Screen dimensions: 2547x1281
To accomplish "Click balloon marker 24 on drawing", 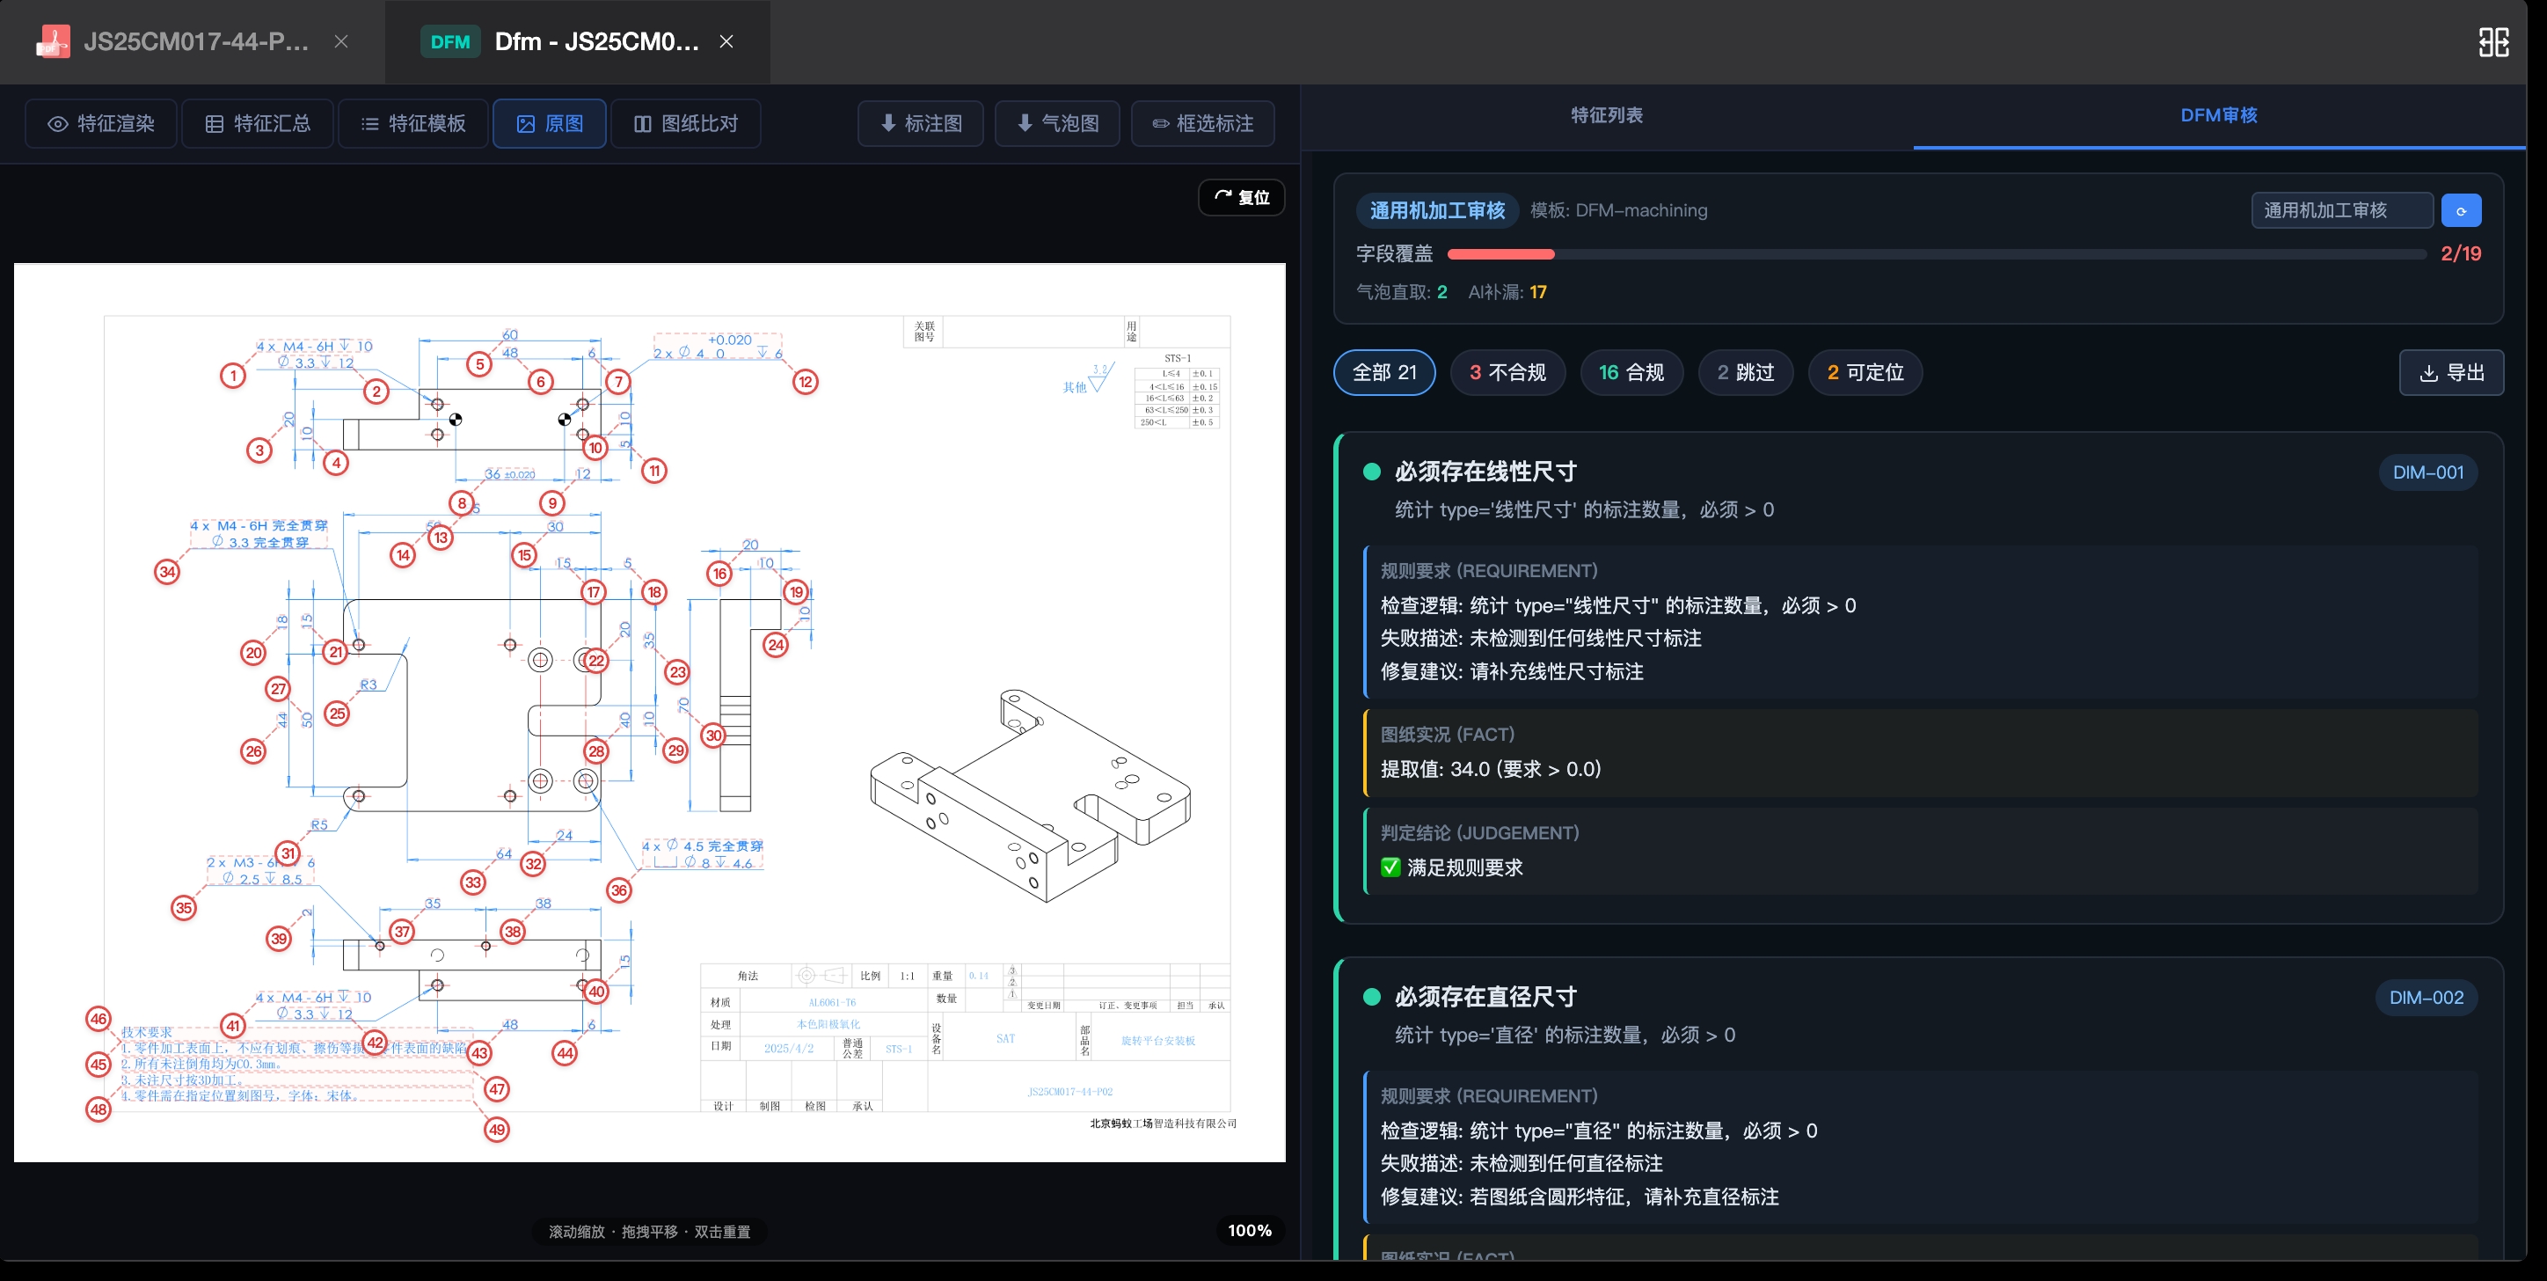I will click(x=777, y=646).
